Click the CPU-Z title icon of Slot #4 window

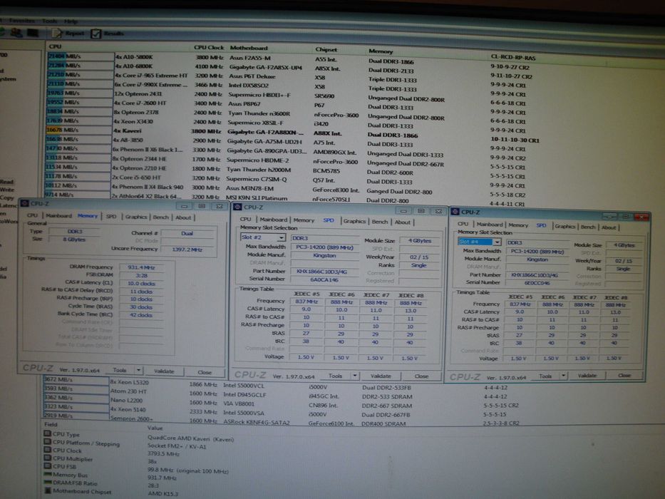(455, 211)
